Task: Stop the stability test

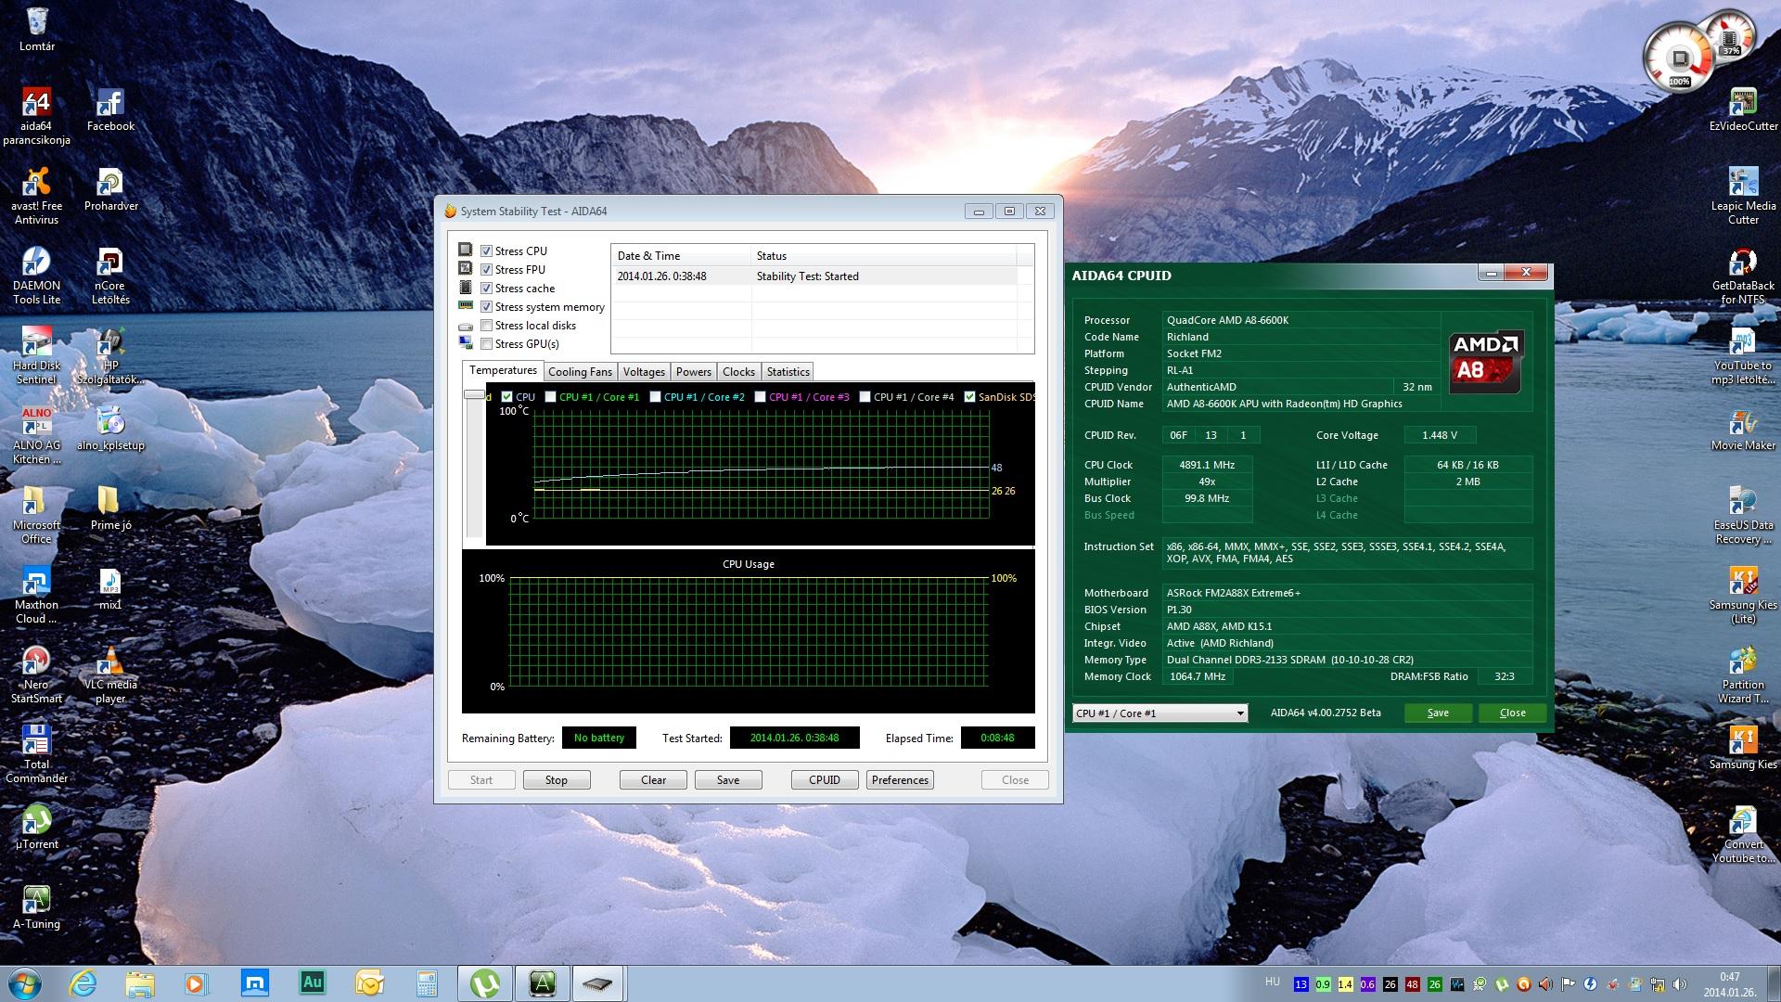Action: (x=557, y=780)
